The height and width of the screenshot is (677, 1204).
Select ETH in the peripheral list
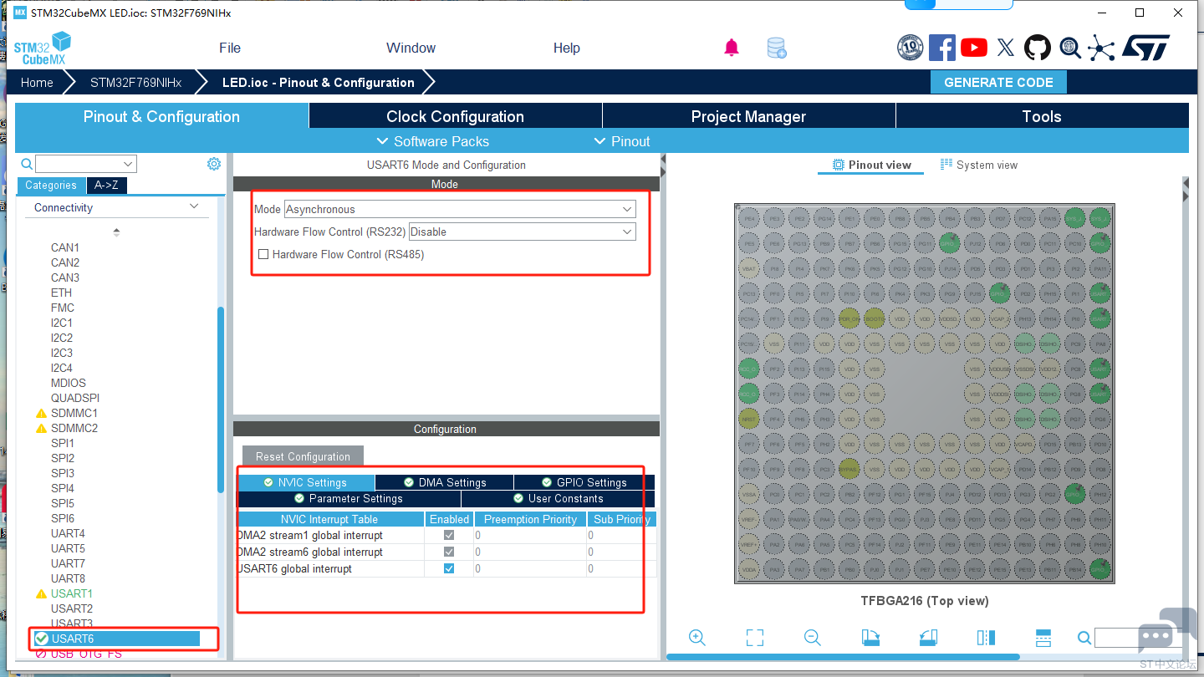61,293
